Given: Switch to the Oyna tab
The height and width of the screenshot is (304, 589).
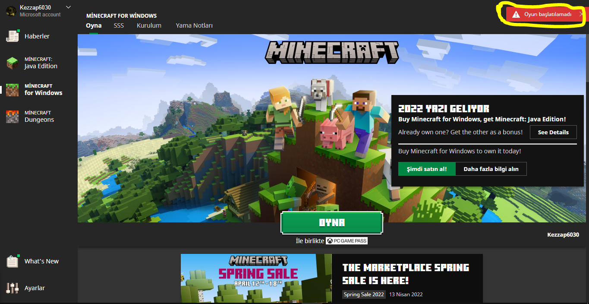Looking at the screenshot, I should click(x=94, y=25).
